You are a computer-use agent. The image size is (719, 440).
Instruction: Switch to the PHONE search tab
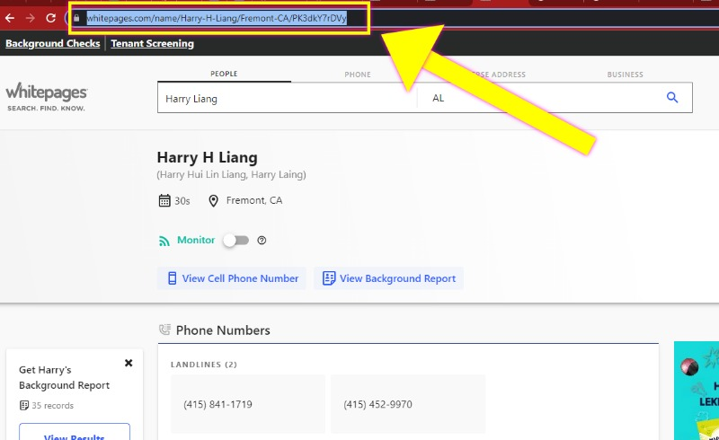click(358, 75)
